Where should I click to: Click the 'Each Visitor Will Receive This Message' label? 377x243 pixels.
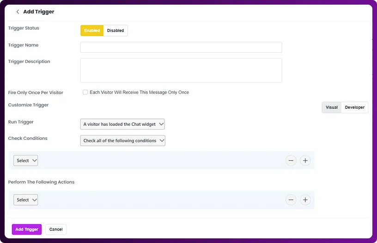coord(139,92)
